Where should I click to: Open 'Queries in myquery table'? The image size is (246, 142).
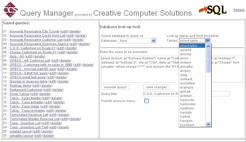(x=28, y=81)
